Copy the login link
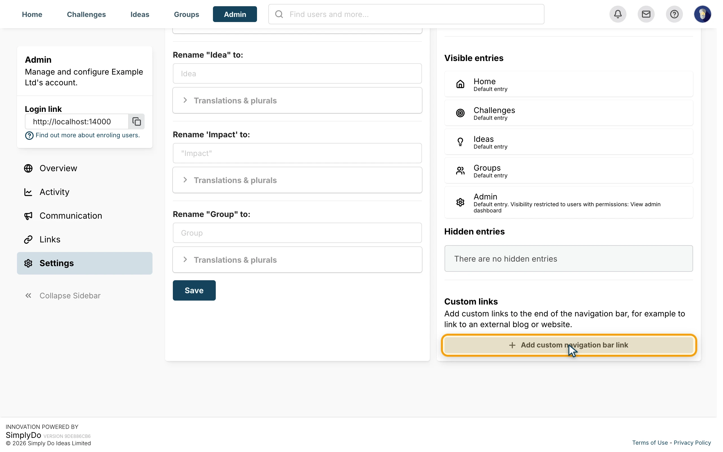The height and width of the screenshot is (452, 723). pos(136,121)
